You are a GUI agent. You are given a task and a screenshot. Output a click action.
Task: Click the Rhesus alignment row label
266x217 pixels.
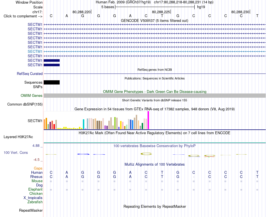pos(36,177)
